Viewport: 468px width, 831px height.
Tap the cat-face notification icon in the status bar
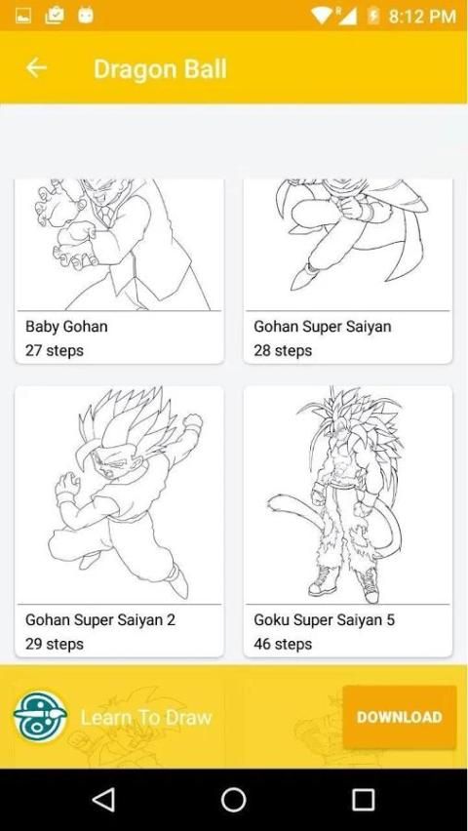(86, 16)
